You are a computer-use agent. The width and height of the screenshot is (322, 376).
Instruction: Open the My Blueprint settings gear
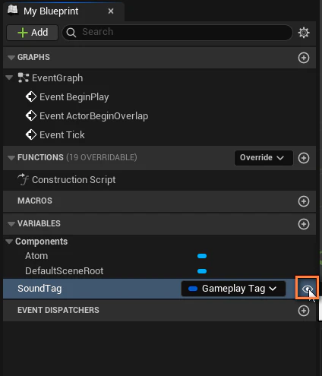304,33
